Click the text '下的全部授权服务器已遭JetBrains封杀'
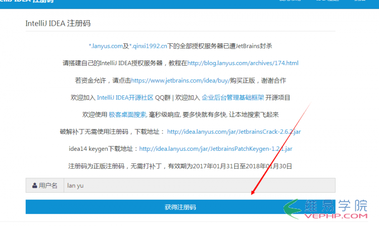This screenshot has width=379, height=226. tap(220, 46)
